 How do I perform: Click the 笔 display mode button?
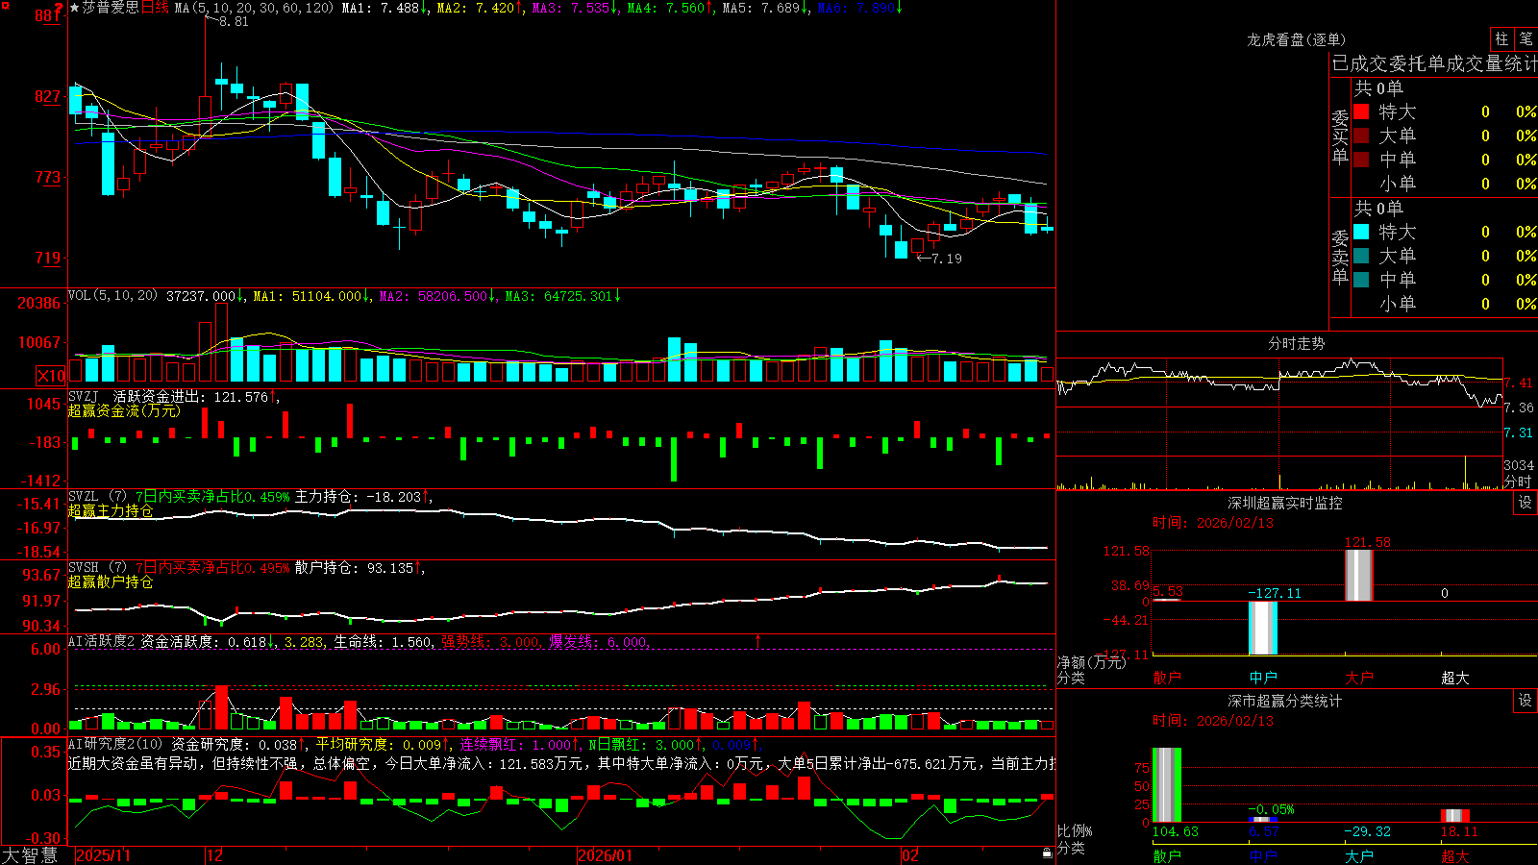(1526, 38)
